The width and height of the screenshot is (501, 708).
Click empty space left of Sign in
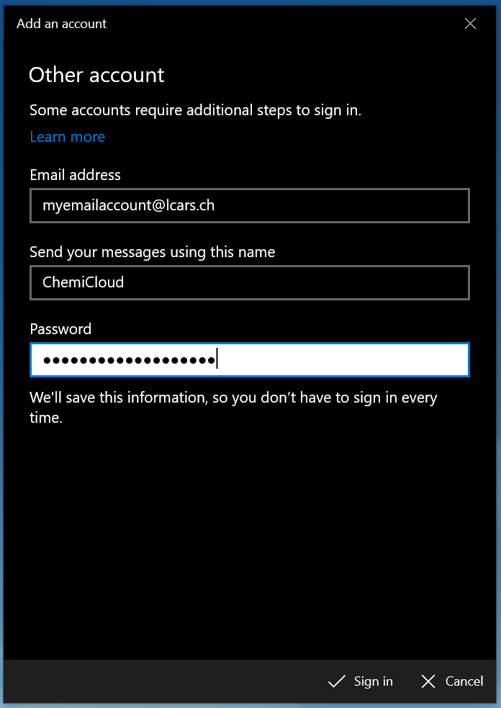click(158, 681)
